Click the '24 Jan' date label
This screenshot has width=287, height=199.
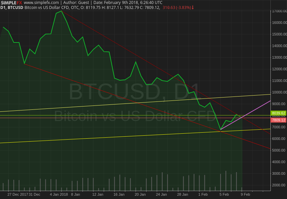[x=161, y=194]
